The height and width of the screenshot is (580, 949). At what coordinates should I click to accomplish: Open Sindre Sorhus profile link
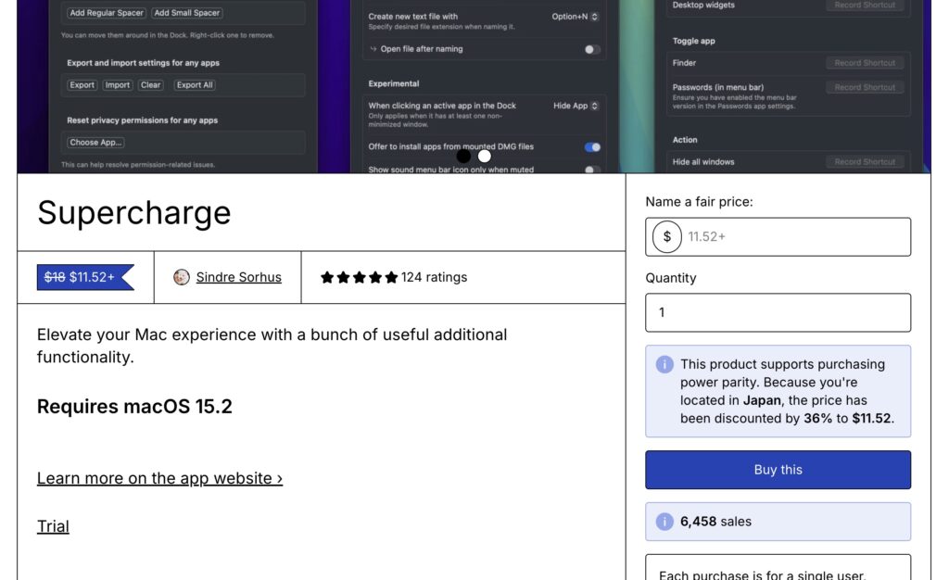click(x=238, y=277)
